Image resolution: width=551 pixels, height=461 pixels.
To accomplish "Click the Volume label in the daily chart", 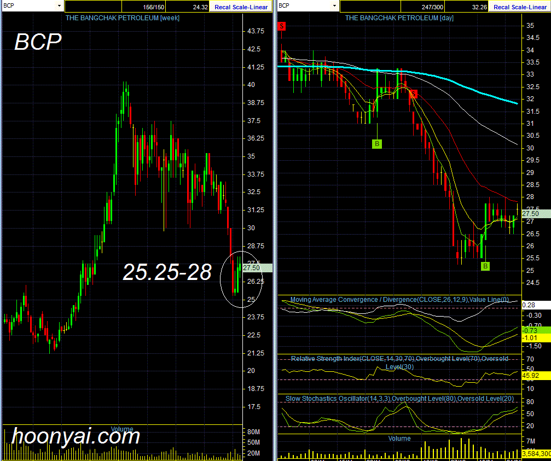I will pyautogui.click(x=399, y=438).
